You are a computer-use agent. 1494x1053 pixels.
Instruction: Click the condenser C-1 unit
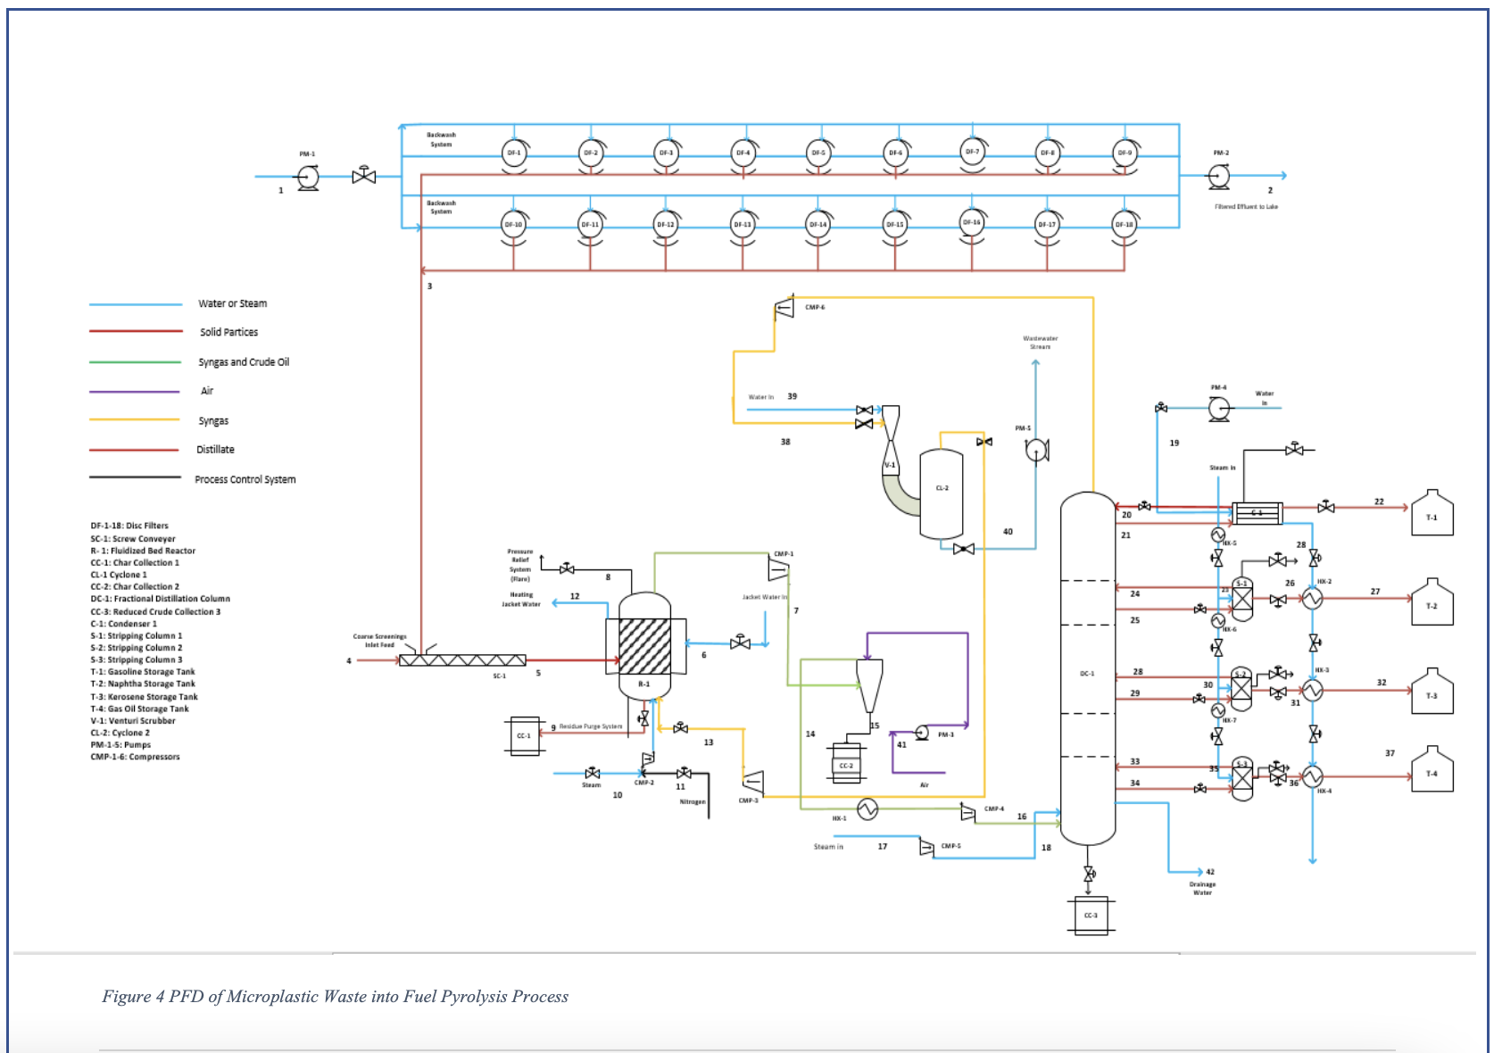point(1257,512)
